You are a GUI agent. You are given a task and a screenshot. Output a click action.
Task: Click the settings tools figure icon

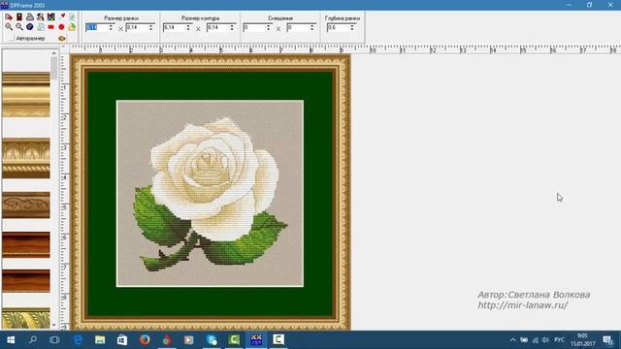(x=41, y=17)
